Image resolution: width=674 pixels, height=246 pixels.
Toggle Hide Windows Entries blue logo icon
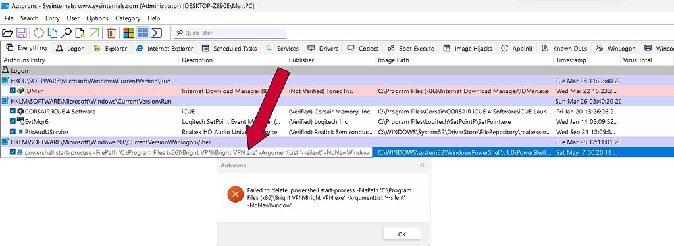tap(143, 33)
